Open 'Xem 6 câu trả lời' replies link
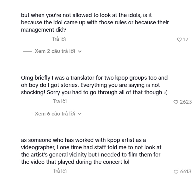 [55, 114]
